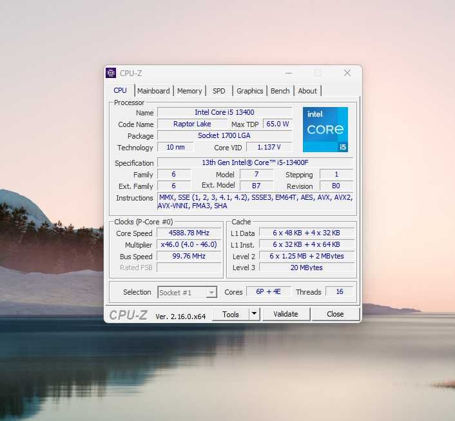Click the Intel Core i5 logo badge

pyautogui.click(x=325, y=130)
